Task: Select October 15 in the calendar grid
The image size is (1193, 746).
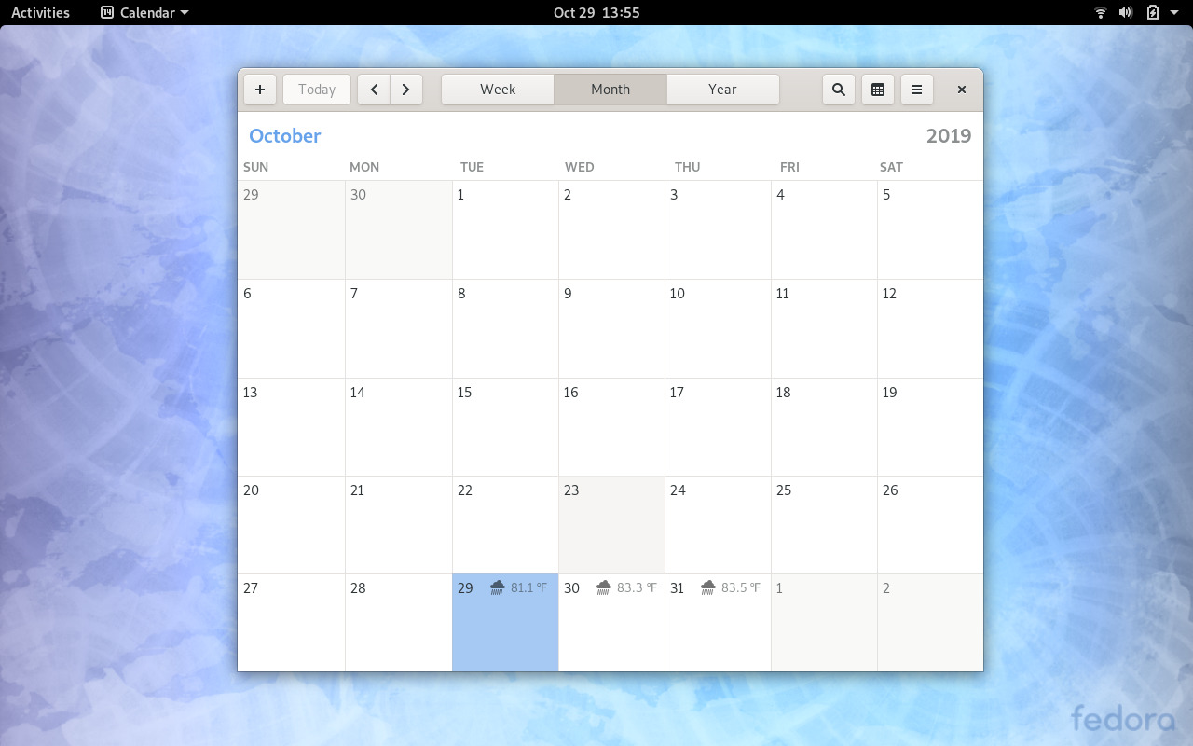Action: [505, 426]
